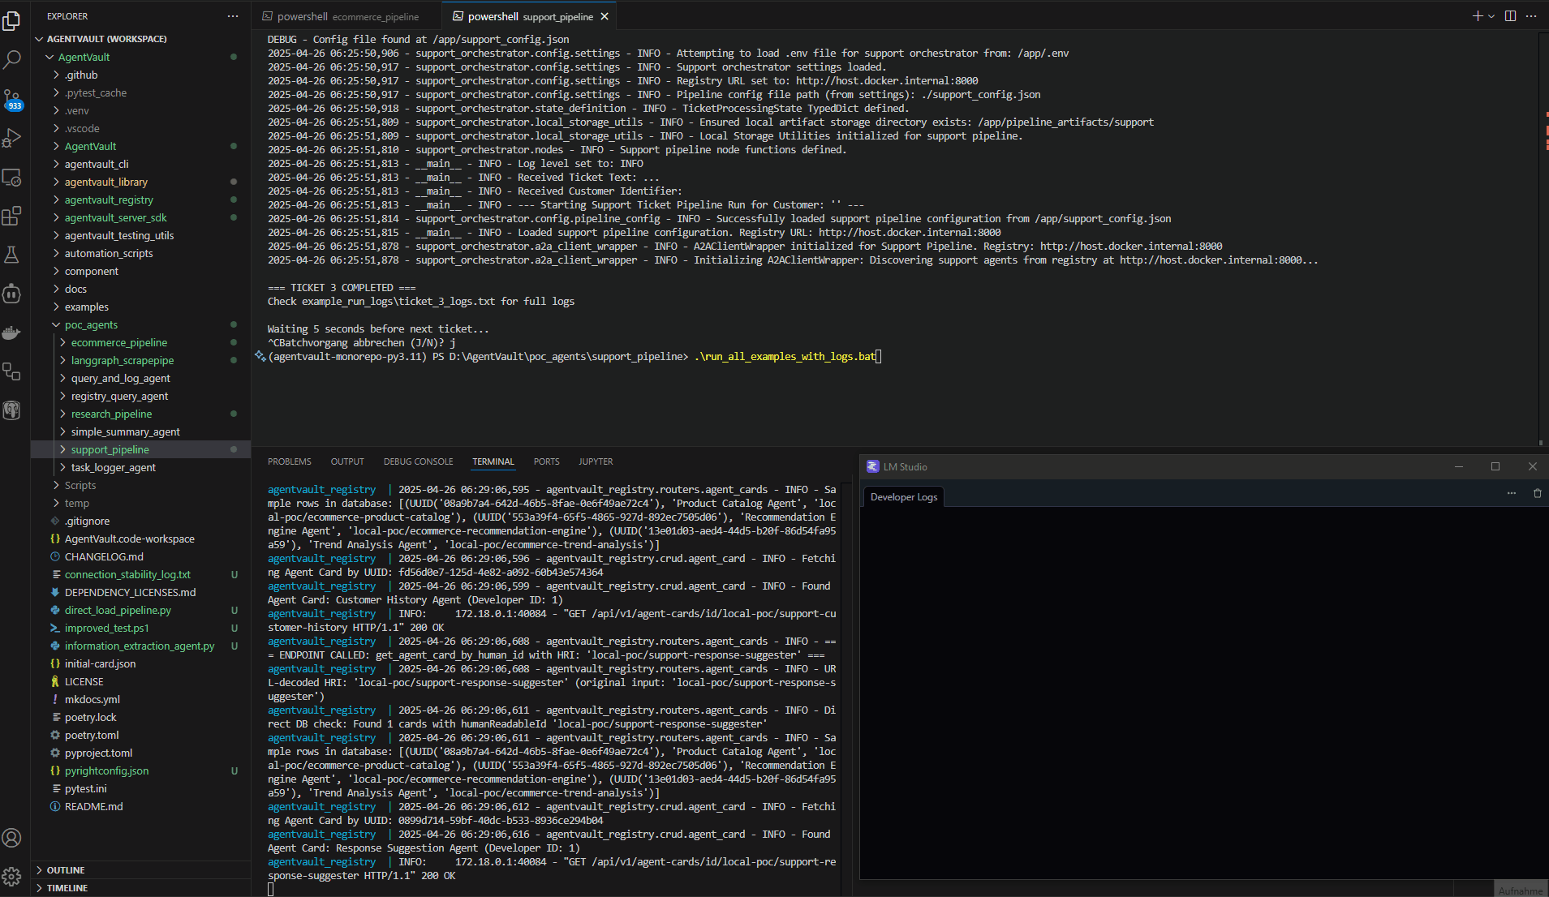The height and width of the screenshot is (897, 1549).
Task: Open the Testing flask view
Action: 12,255
